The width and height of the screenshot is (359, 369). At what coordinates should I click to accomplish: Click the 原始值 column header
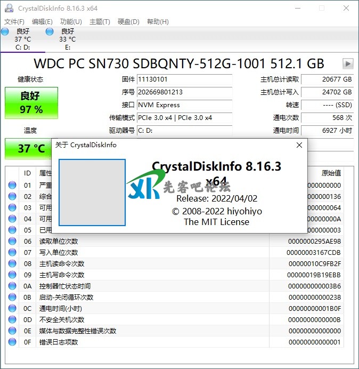coord(331,173)
